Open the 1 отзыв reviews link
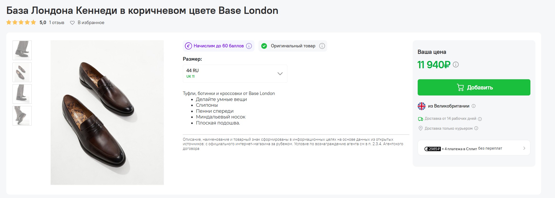Image resolution: width=555 pixels, height=198 pixels. click(56, 23)
